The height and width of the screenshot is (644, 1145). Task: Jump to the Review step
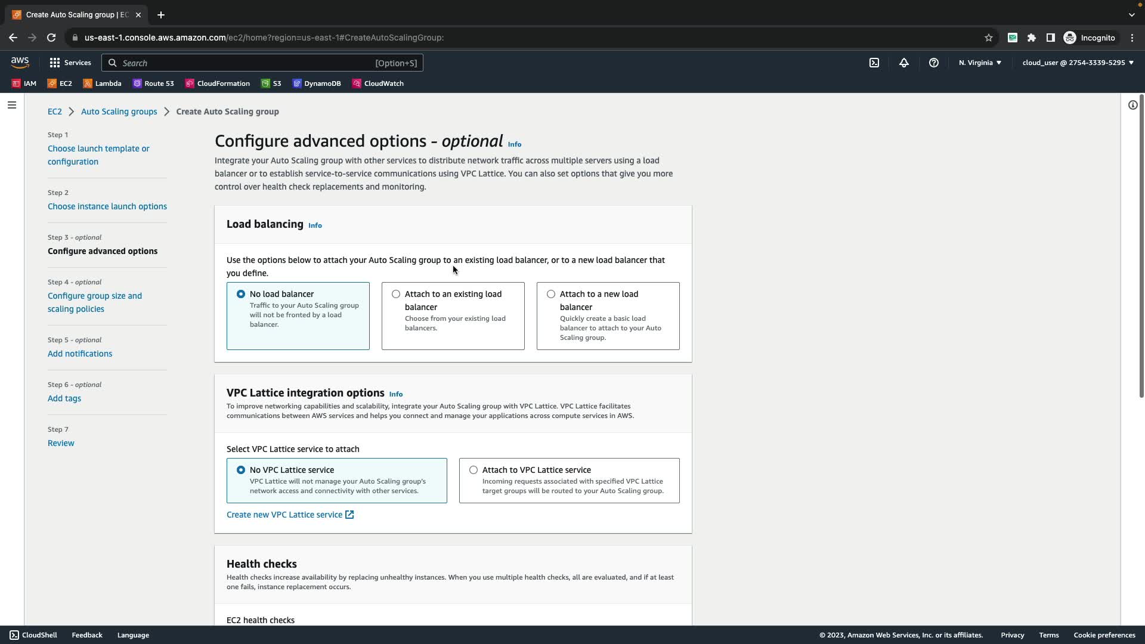(x=61, y=443)
